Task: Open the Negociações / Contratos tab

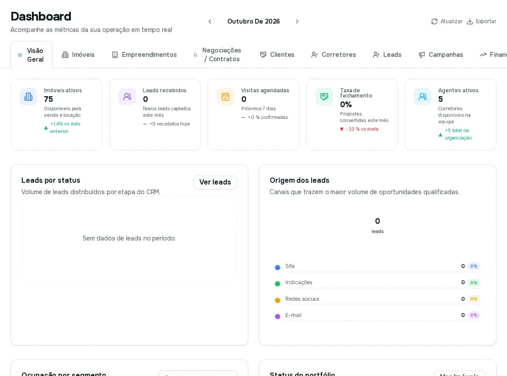Action: (x=218, y=55)
